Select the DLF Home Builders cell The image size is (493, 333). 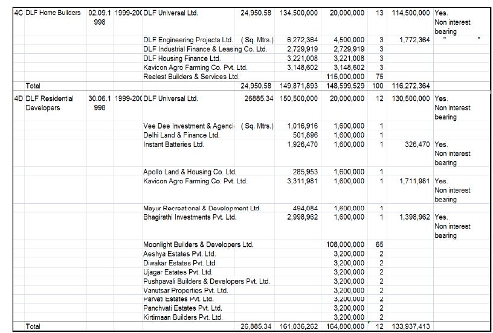click(x=53, y=13)
